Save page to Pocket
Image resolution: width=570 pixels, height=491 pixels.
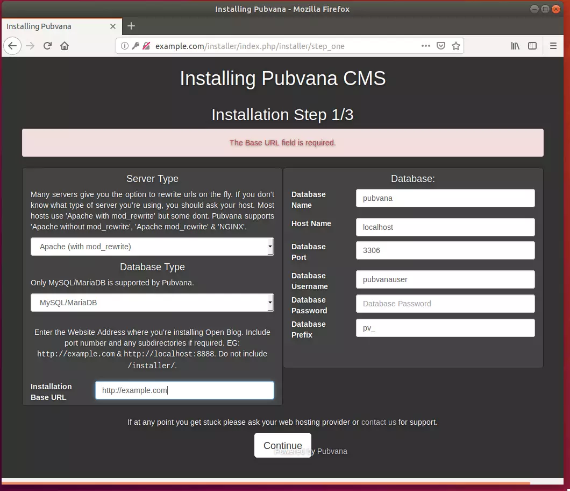(441, 46)
